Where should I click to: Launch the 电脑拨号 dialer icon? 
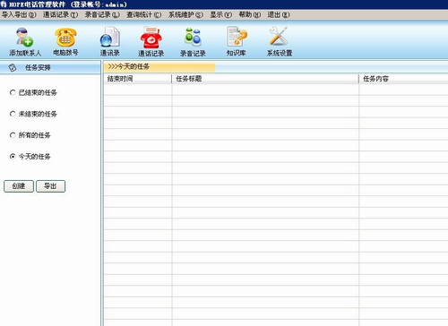pyautogui.click(x=65, y=38)
